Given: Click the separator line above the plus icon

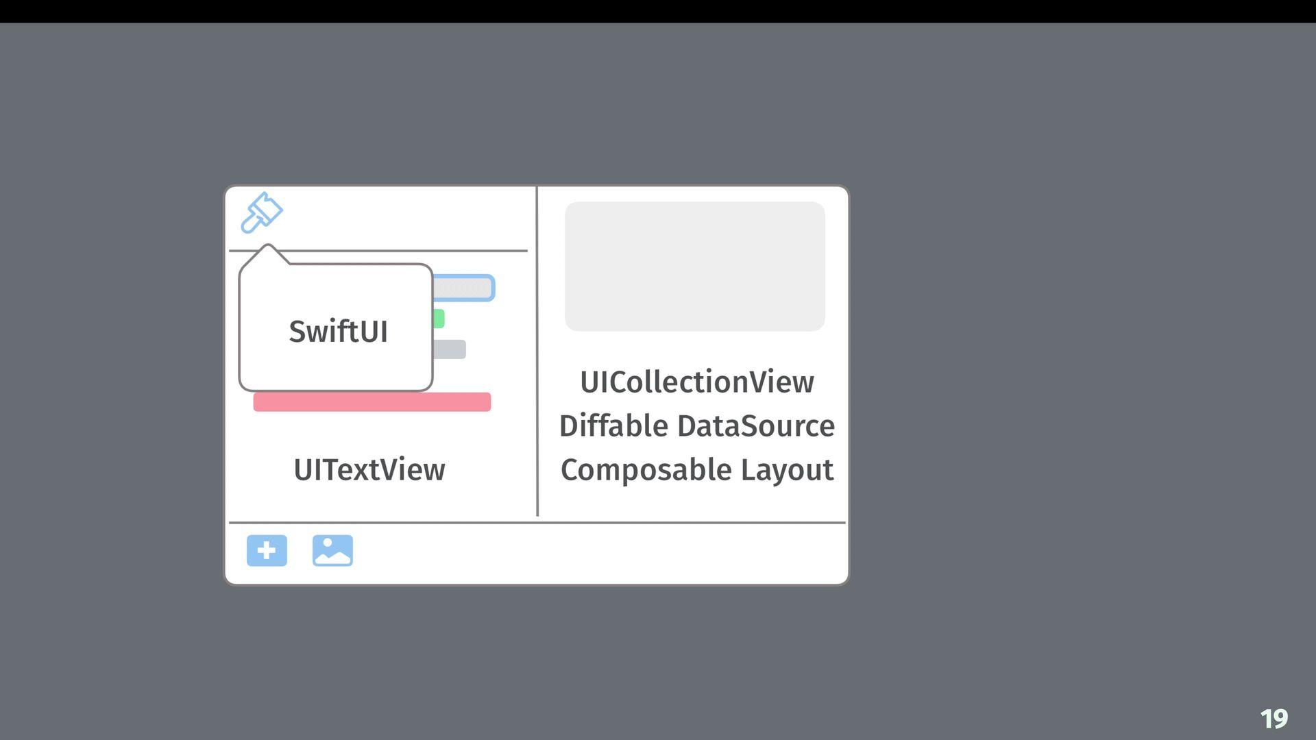Looking at the screenshot, I should click(x=537, y=523).
